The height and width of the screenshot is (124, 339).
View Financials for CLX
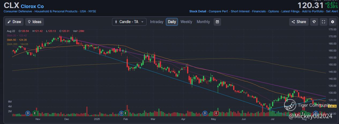[259, 11]
